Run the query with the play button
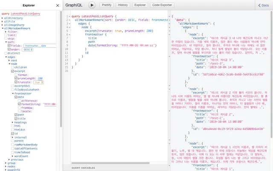The height and width of the screenshot is (171, 273). pos(92,5)
